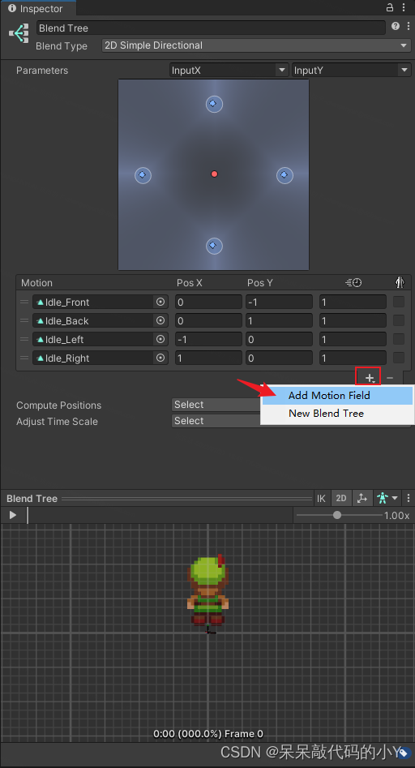This screenshot has width=415, height=768.
Task: Open the Inspector kebab menu
Action: pyautogui.click(x=407, y=7)
